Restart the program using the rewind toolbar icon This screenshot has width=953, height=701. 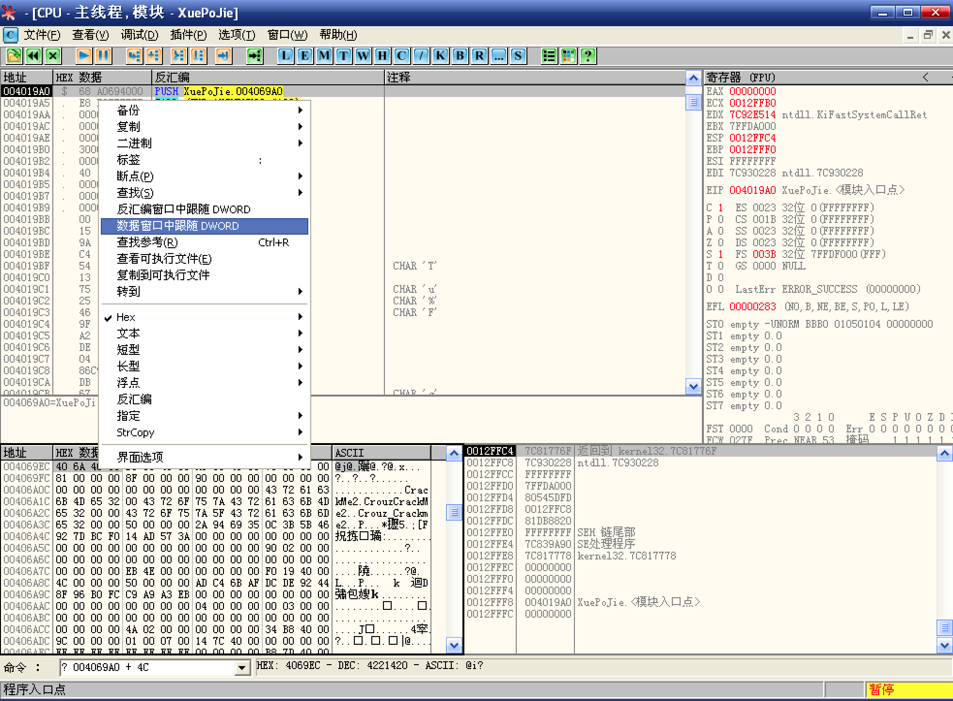32,56
